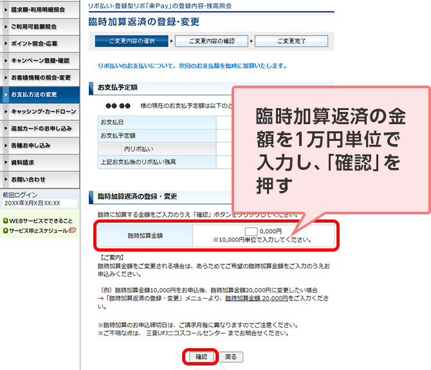Expand 追加カードのお申し込み sidebar arrow
This screenshot has width=431, height=370.
coord(5,128)
